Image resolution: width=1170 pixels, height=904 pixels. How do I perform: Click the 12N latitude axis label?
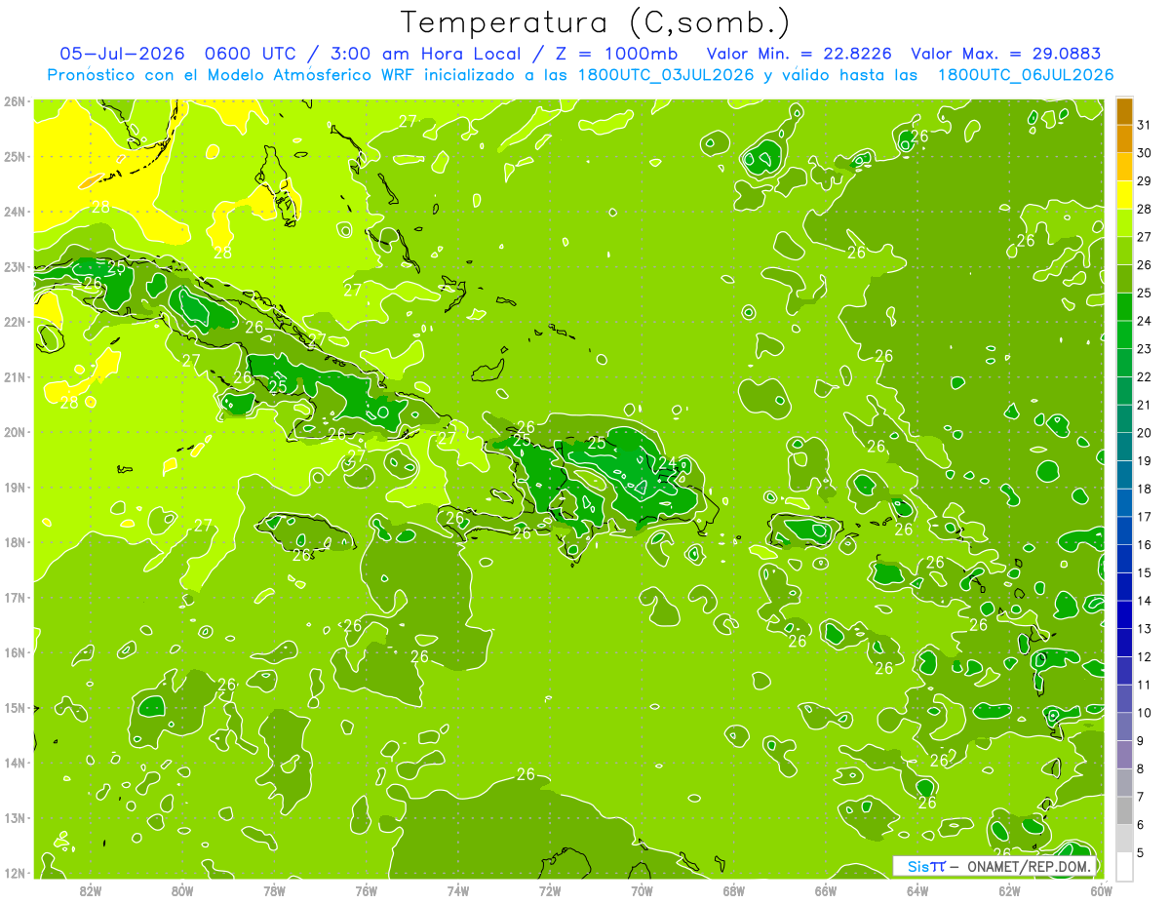pyautogui.click(x=15, y=873)
